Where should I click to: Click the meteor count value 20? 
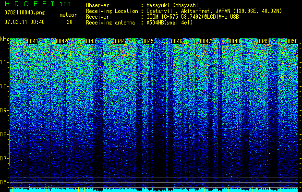pyautogui.click(x=70, y=22)
